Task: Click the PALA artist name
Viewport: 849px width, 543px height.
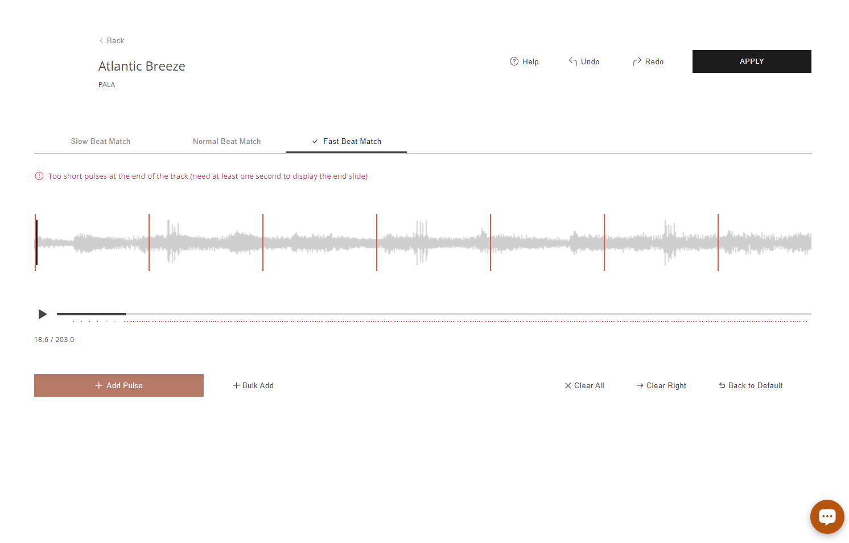Action: pos(106,85)
